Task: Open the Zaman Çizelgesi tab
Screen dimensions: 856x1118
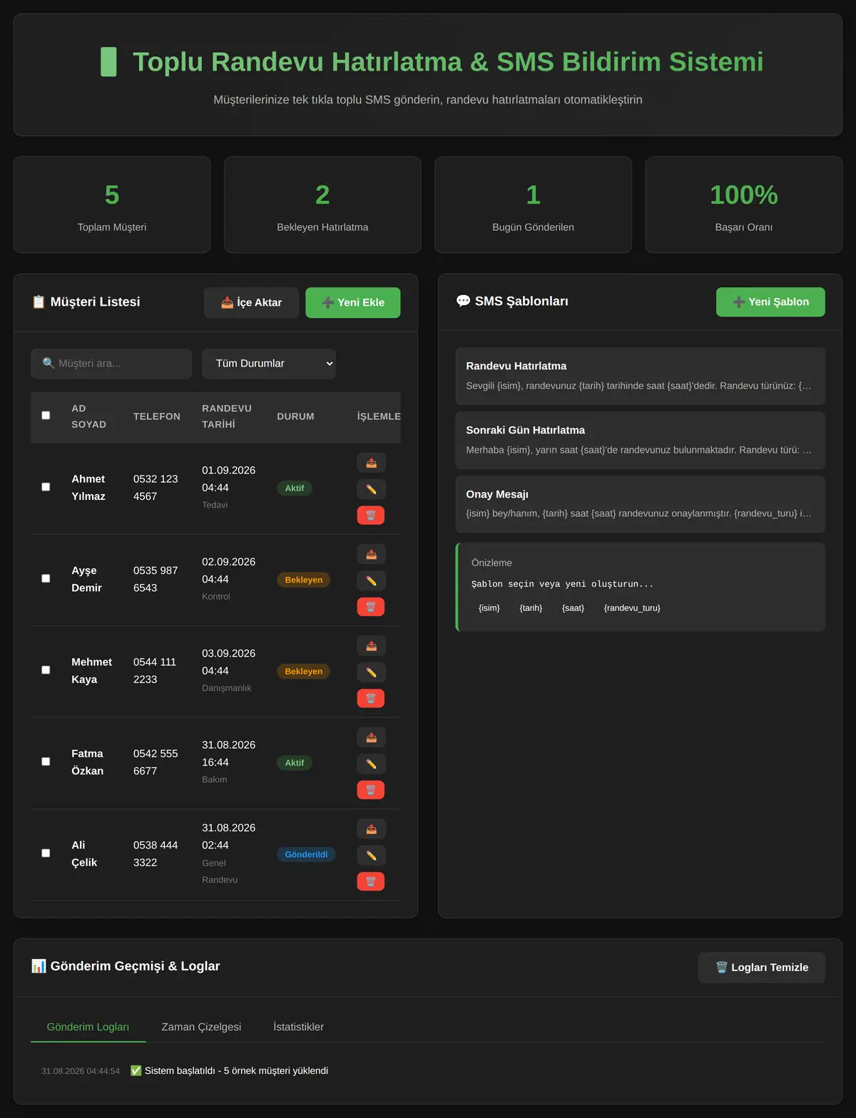Action: (201, 1027)
